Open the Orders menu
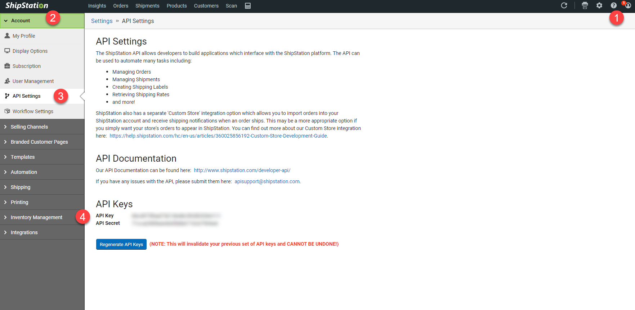 [x=121, y=6]
